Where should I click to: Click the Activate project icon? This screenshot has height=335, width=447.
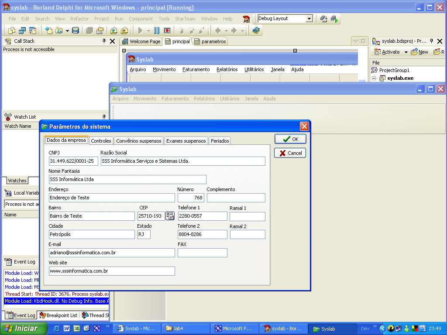[x=377, y=51]
